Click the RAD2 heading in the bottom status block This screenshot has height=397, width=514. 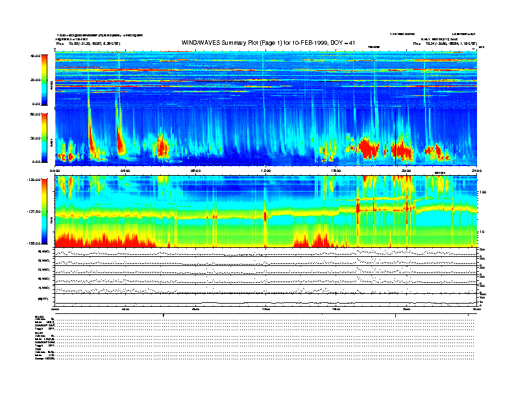coord(39,317)
